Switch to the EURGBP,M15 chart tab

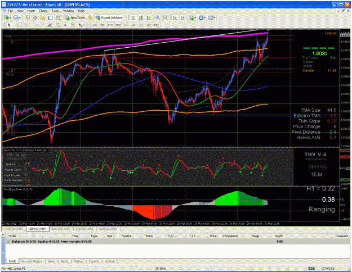point(84,229)
